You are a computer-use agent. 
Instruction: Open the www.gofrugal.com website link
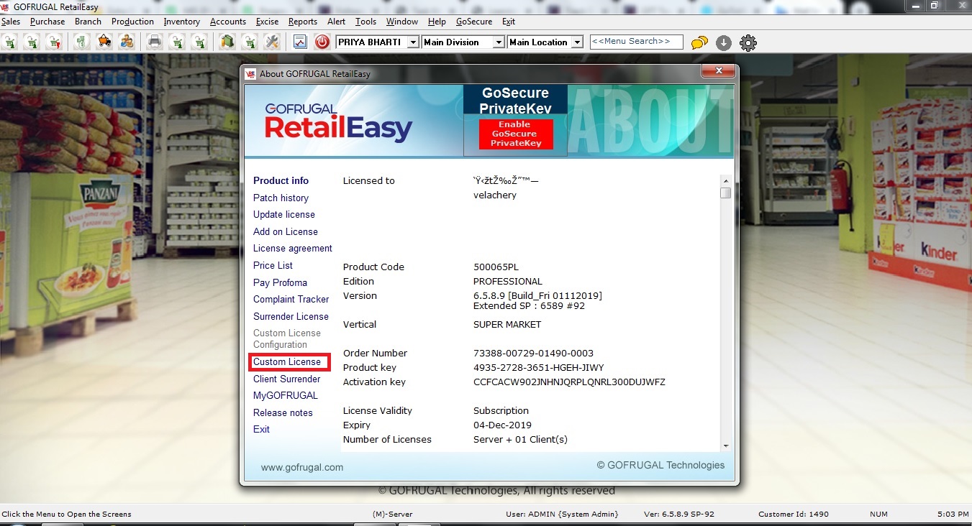point(302,467)
